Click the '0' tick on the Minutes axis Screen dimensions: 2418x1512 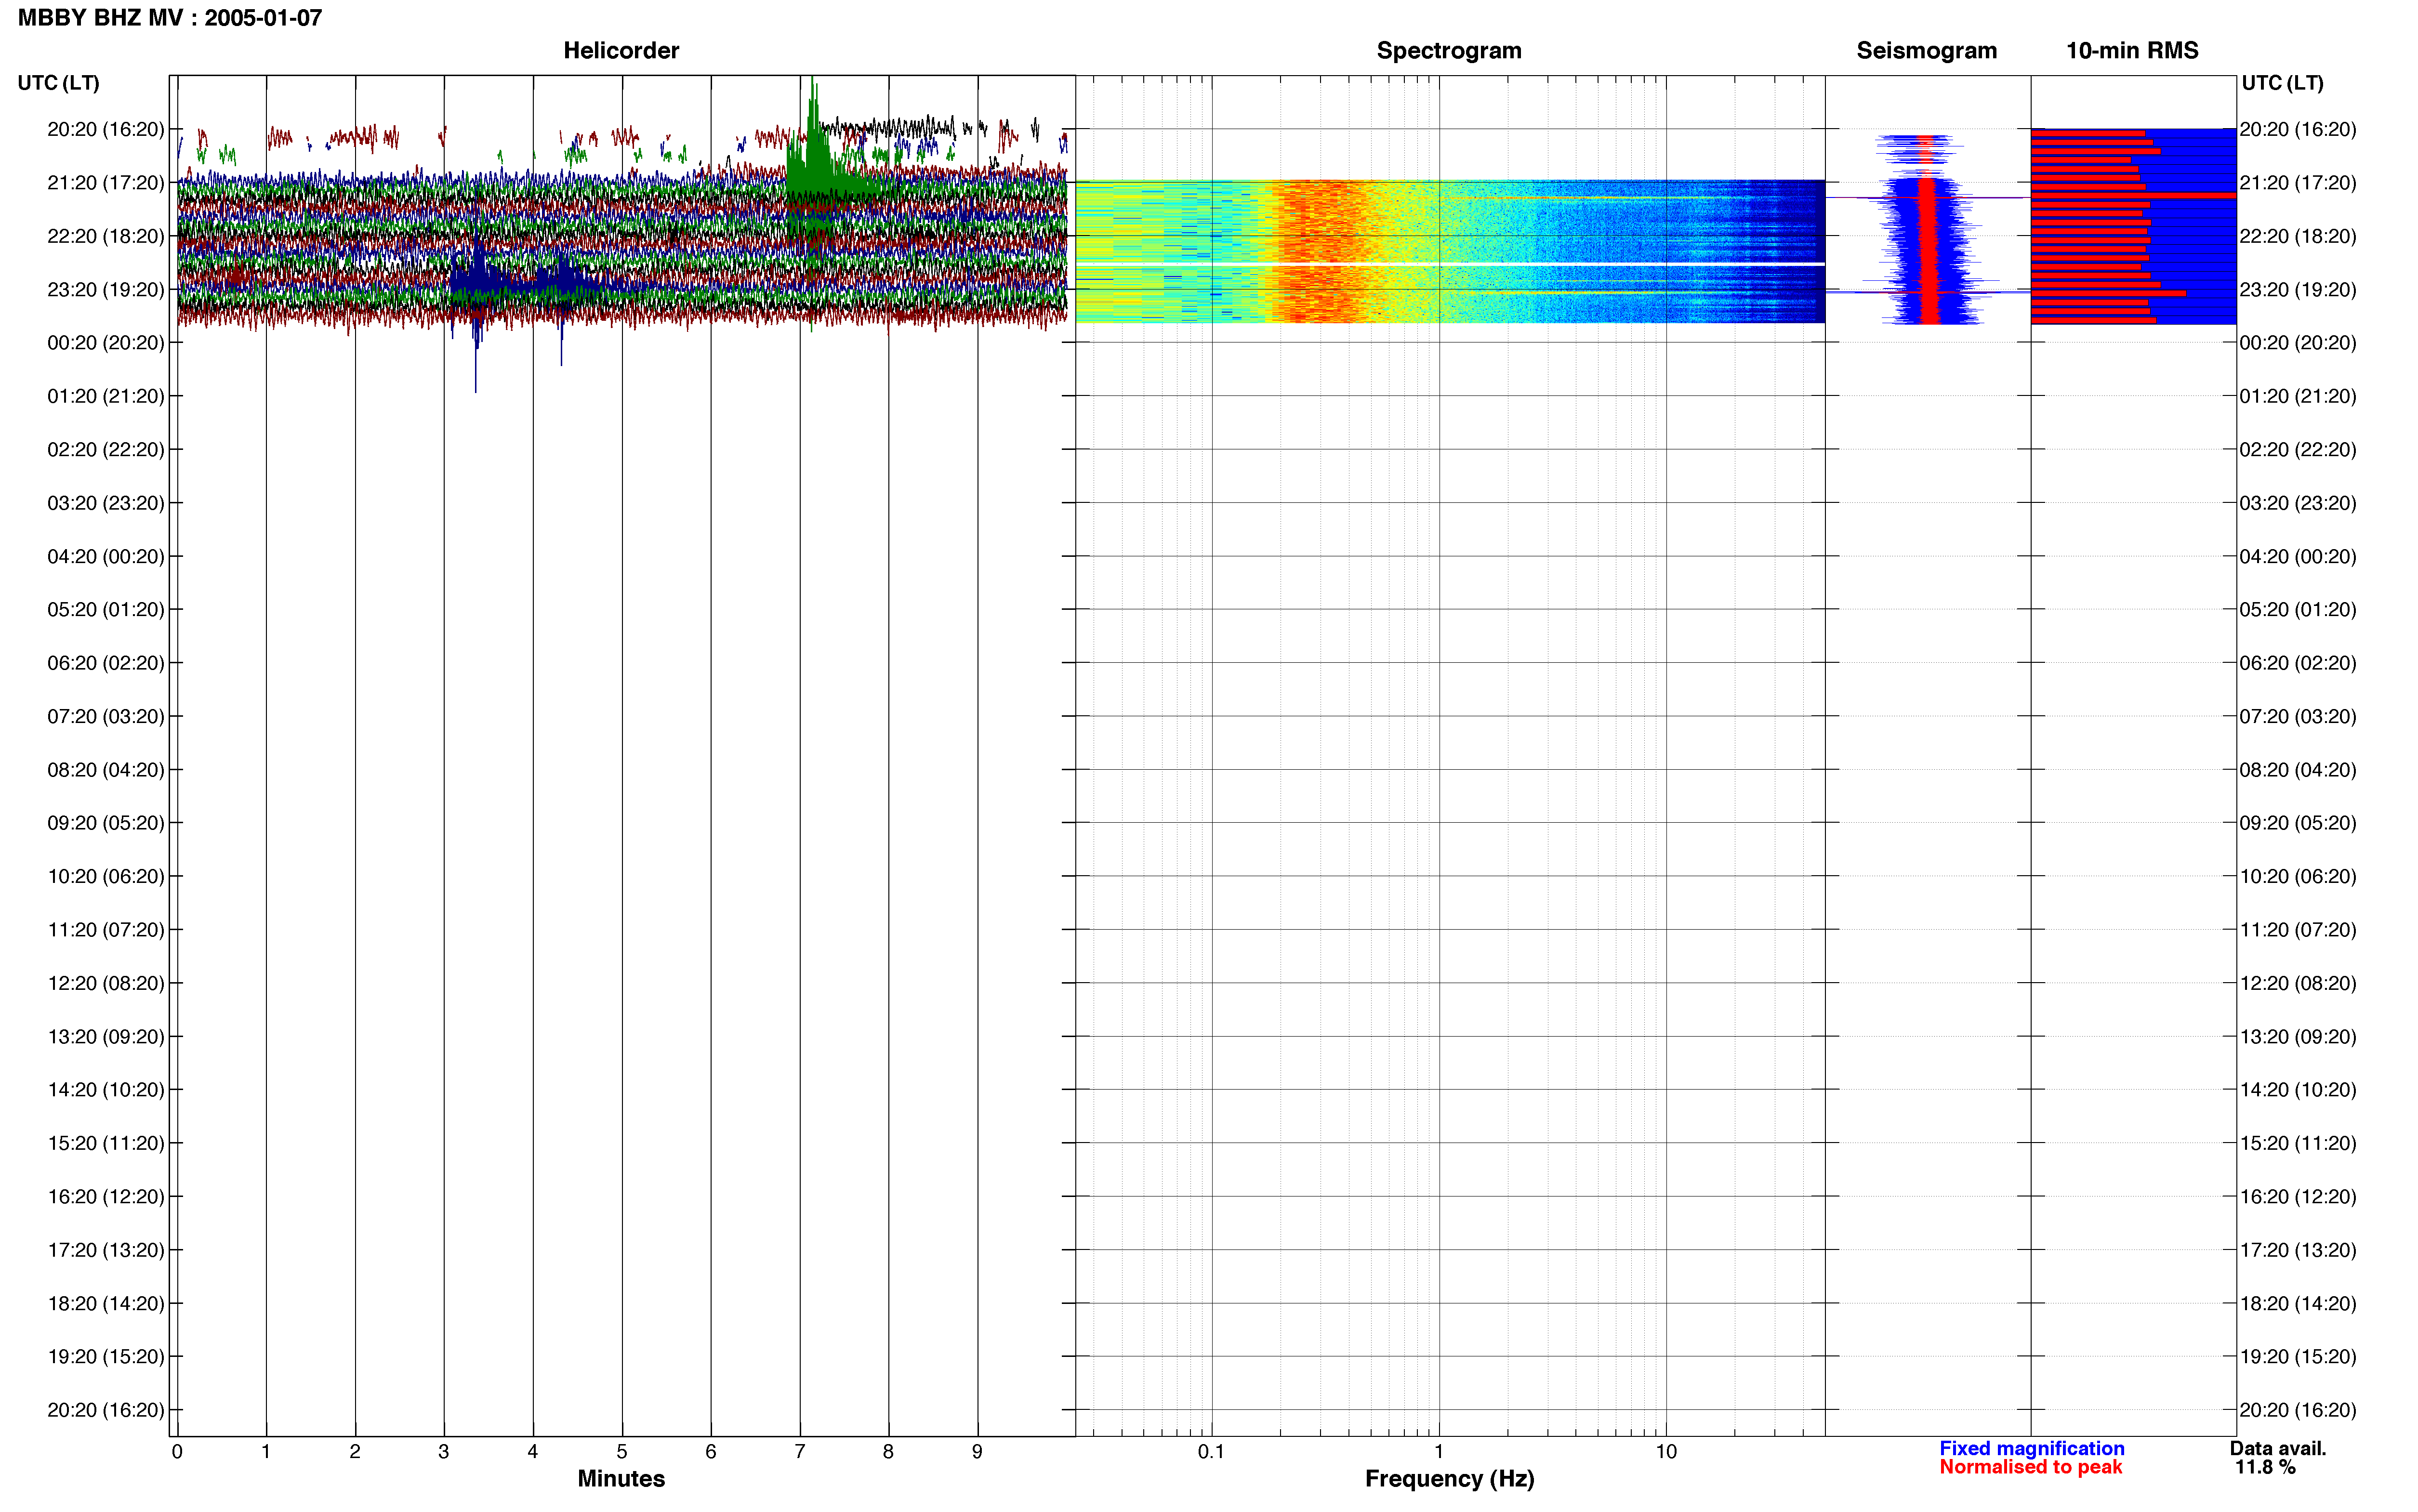pos(177,1452)
